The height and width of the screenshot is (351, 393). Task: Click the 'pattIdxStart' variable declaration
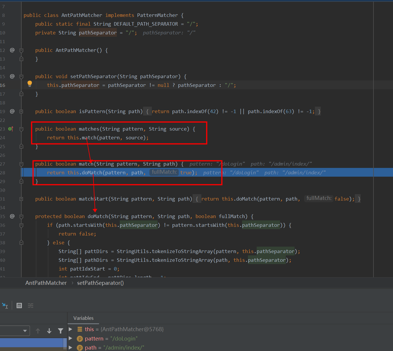(88, 269)
